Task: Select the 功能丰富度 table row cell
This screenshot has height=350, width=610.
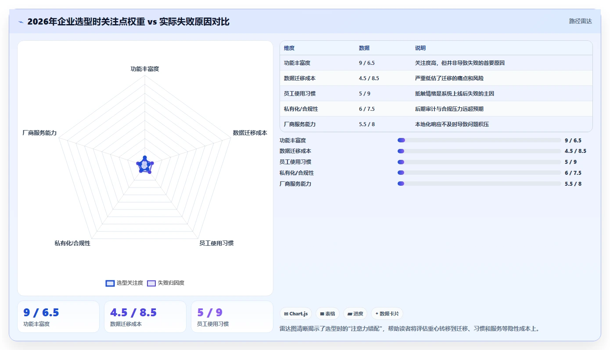Action: point(297,63)
